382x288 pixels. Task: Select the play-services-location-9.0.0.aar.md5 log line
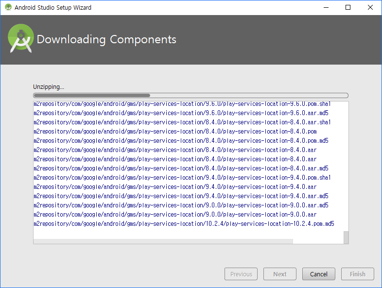(181, 205)
